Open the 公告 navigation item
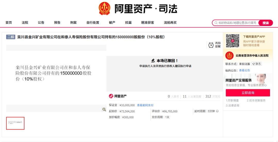This screenshot has height=142, width=278. click(x=41, y=23)
